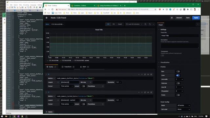Refresh the panel with the refresh icon
Viewport: 210px width, 118px height.
pyautogui.click(x=150, y=24)
